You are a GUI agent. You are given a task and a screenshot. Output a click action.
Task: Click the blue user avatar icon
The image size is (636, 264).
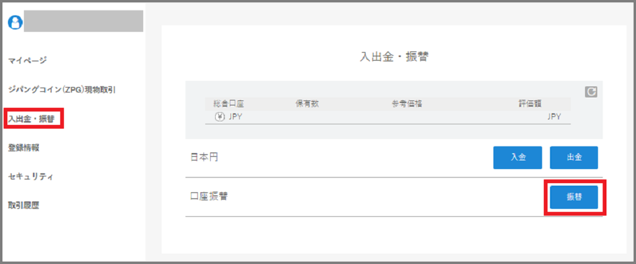coord(16,22)
